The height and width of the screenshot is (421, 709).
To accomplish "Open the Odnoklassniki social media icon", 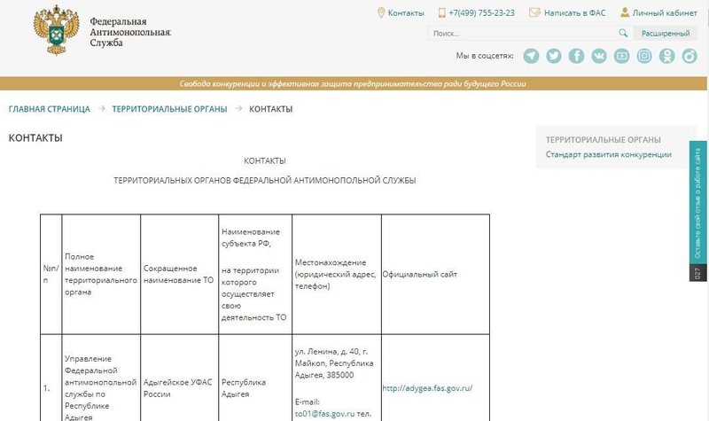I will (x=666, y=56).
